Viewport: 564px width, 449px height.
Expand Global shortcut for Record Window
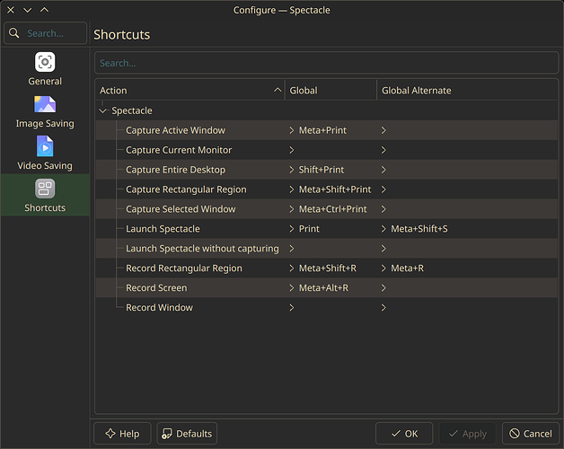click(292, 308)
